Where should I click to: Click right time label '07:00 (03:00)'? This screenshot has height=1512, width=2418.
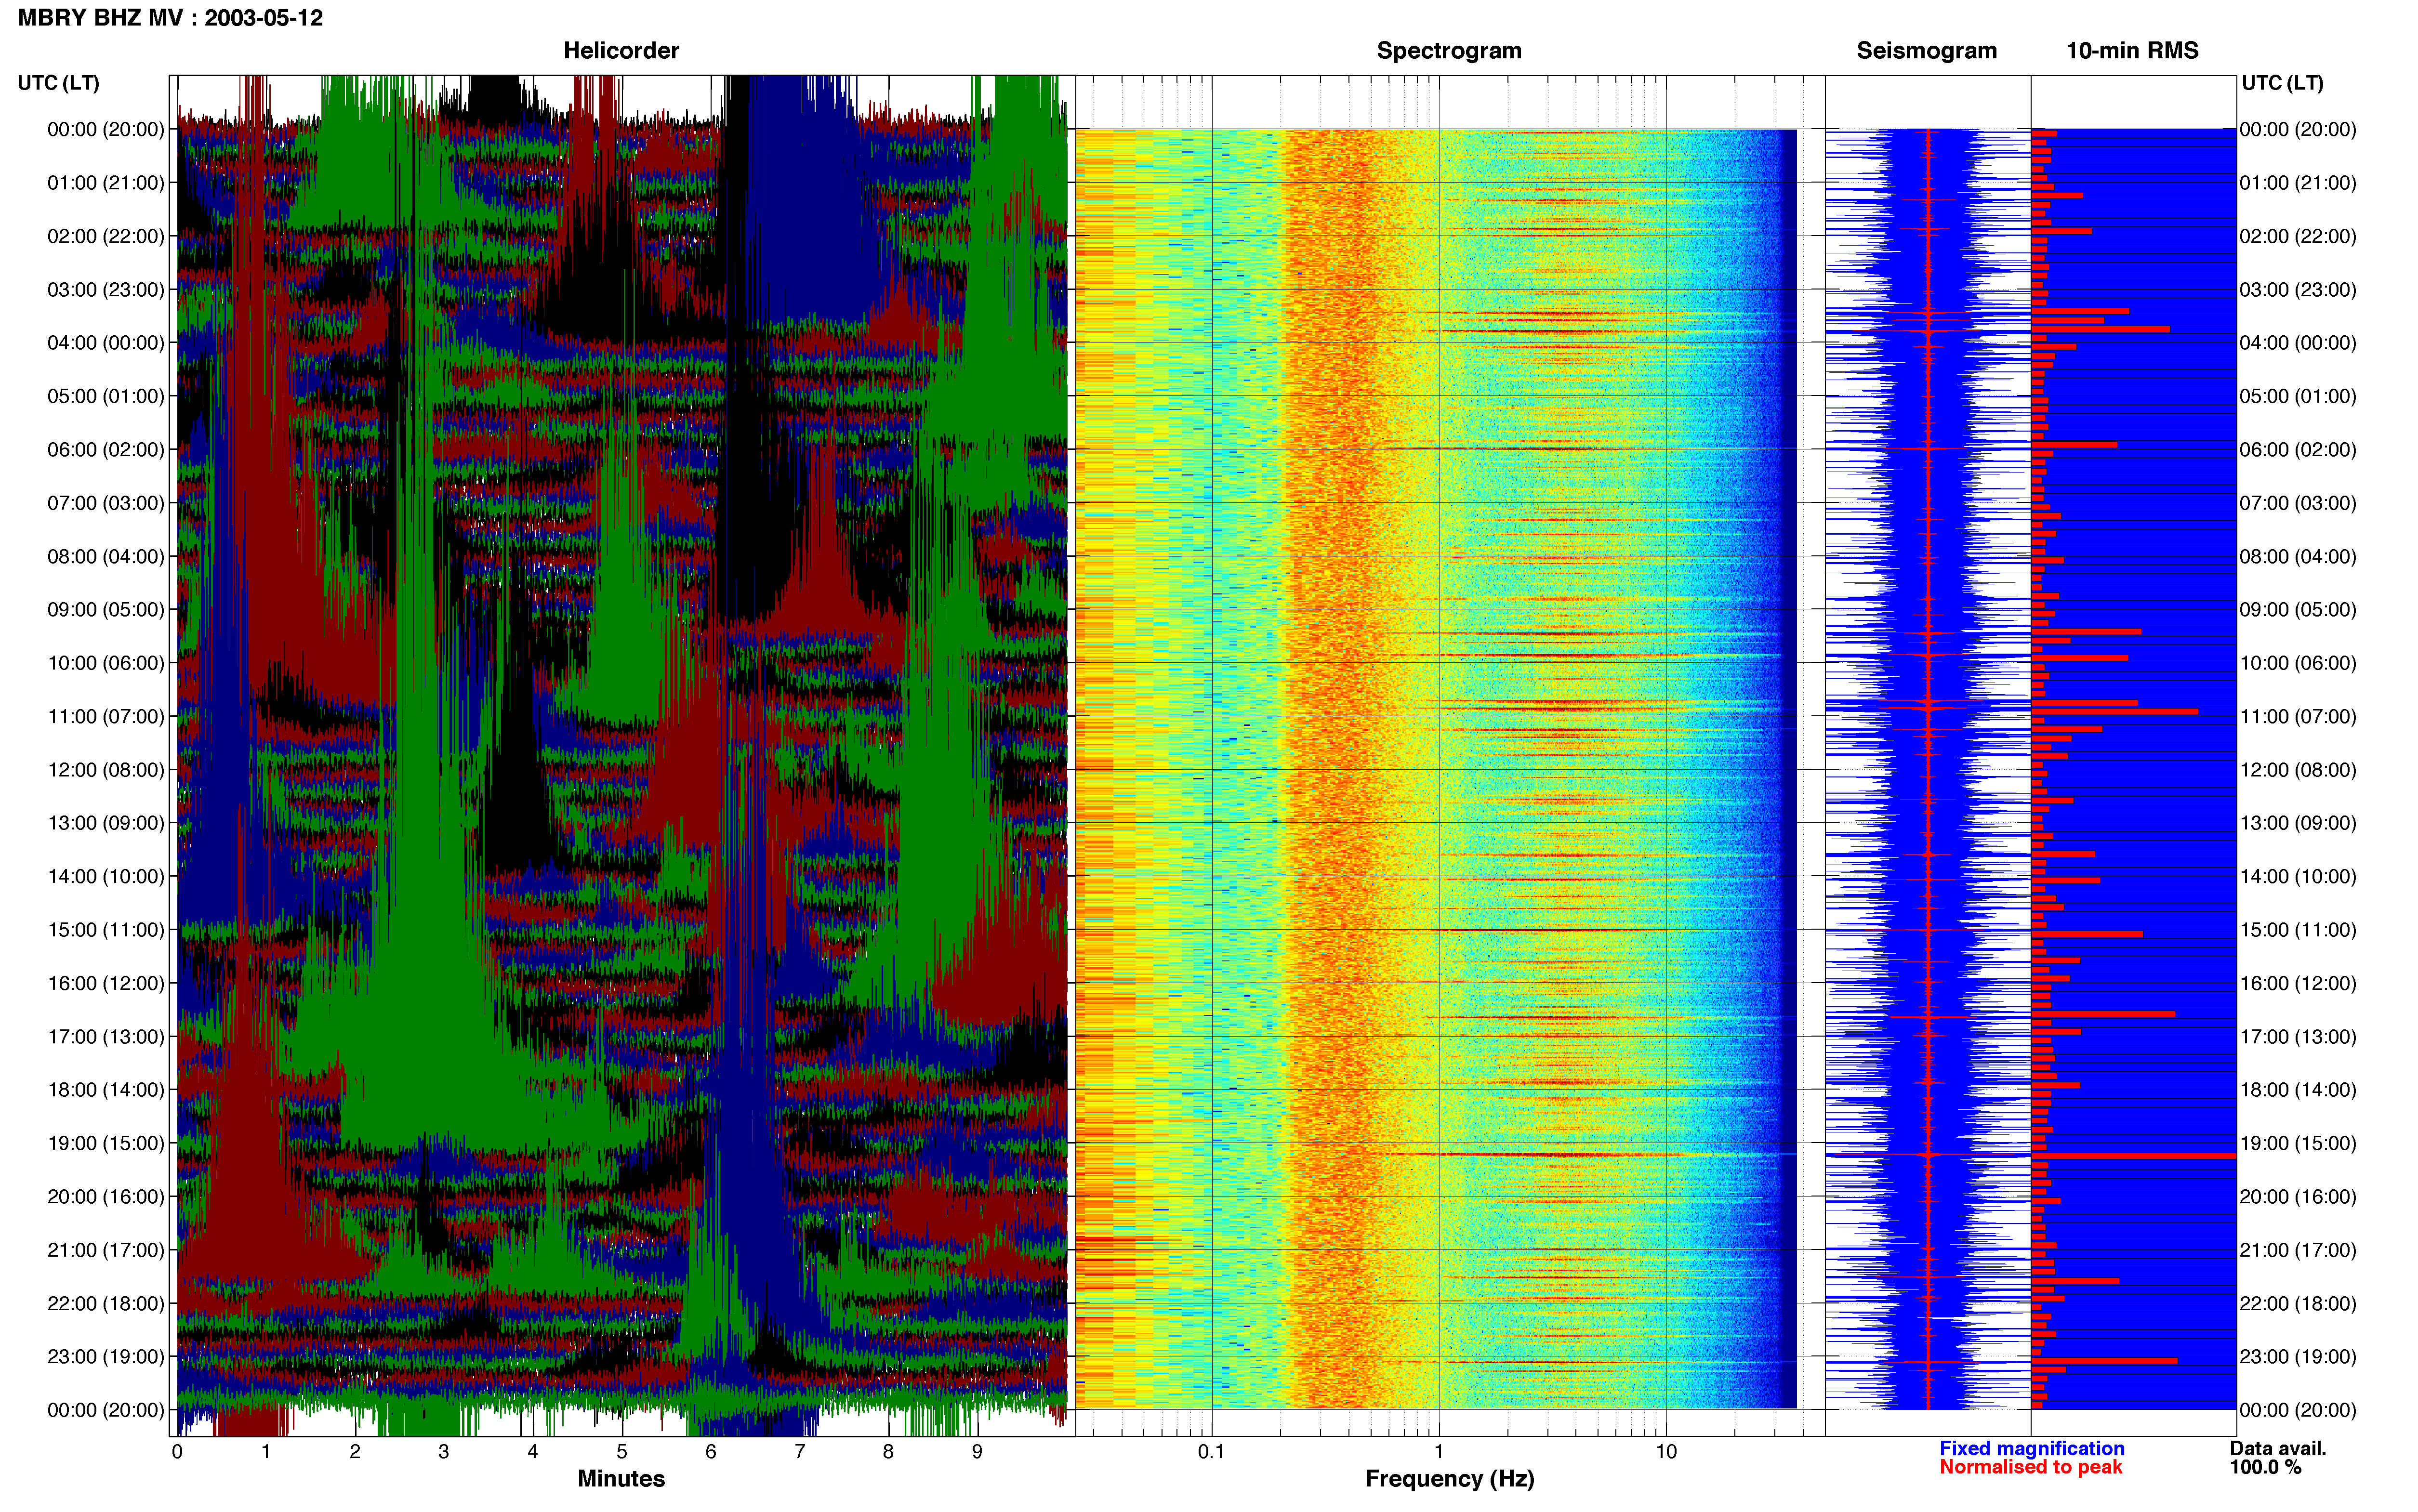(2298, 503)
